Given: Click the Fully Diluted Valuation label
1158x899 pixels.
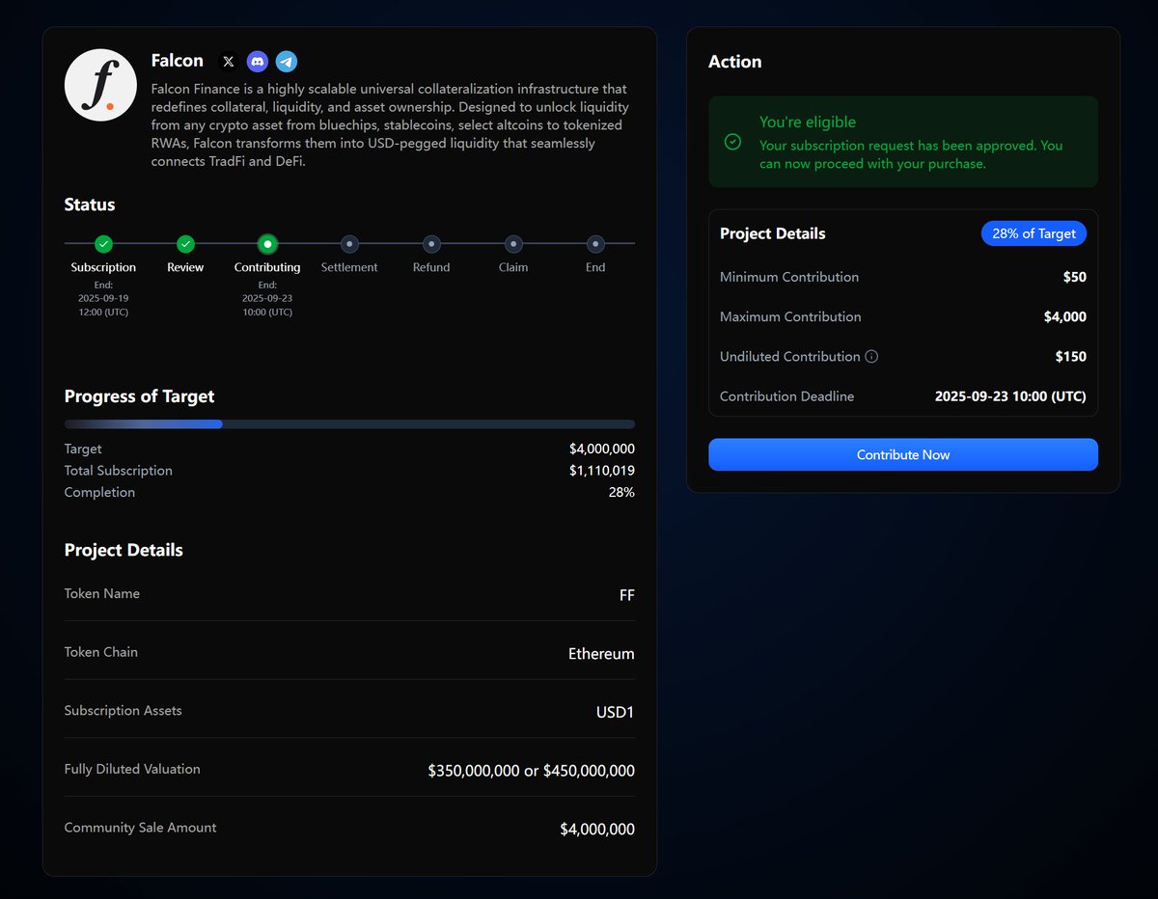Looking at the screenshot, I should (132, 769).
